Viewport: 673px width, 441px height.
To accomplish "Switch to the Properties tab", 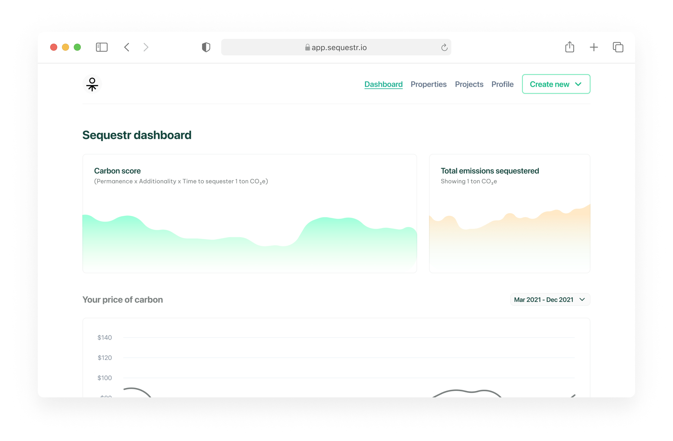I will click(428, 84).
